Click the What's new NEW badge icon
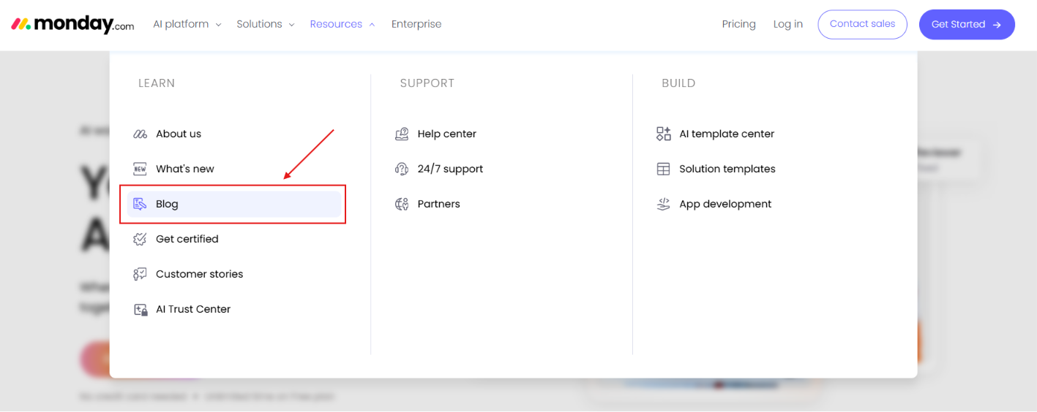This screenshot has height=412, width=1037. [x=140, y=169]
